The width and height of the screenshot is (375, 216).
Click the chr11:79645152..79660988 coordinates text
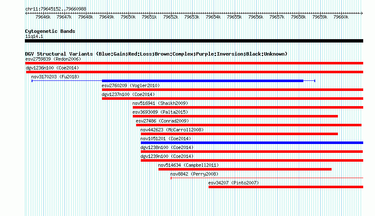pyautogui.click(x=56, y=9)
